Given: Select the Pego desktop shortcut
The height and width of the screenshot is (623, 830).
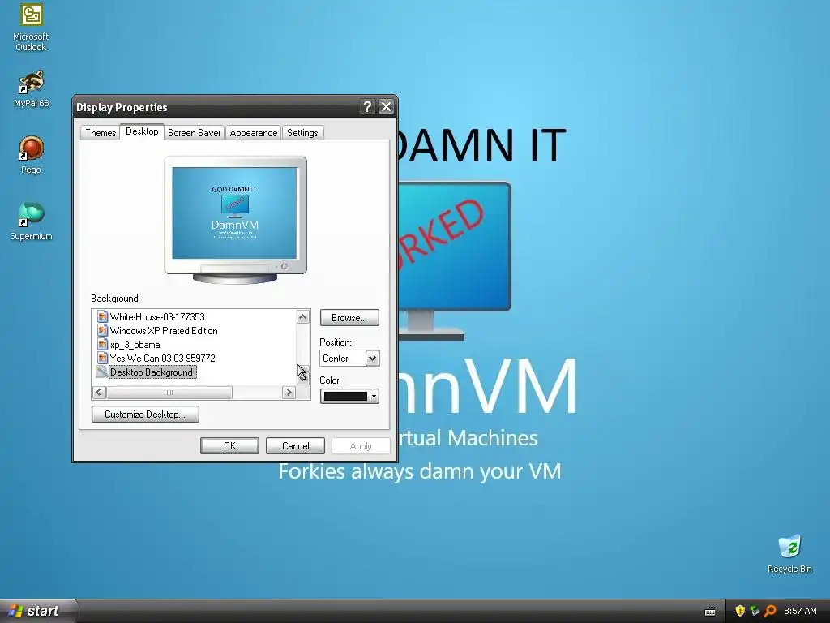Looking at the screenshot, I should (x=31, y=155).
